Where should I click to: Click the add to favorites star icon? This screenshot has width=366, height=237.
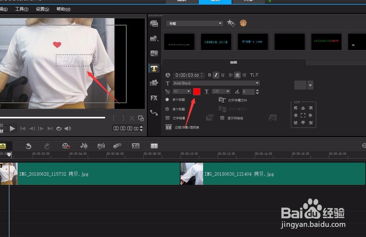click(x=231, y=23)
